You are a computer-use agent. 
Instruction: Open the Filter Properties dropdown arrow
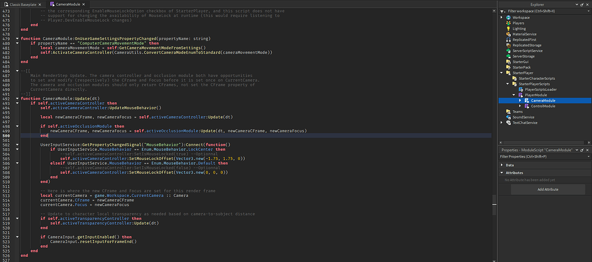click(x=588, y=156)
